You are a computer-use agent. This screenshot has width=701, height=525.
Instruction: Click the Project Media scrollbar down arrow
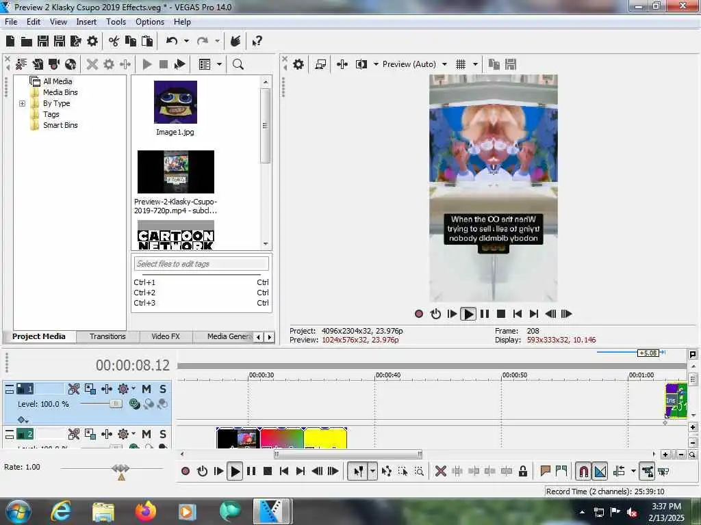click(x=266, y=244)
